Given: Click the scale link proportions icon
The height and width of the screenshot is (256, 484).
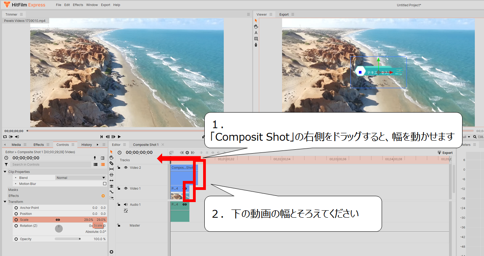Looking at the screenshot, I should click(x=58, y=220).
